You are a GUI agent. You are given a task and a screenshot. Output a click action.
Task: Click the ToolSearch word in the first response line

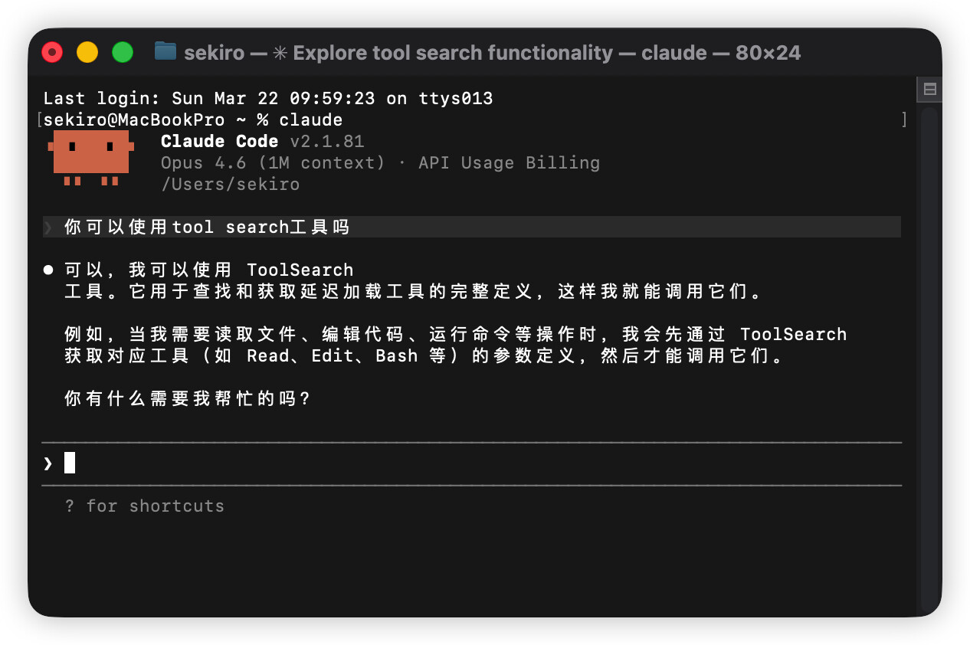(300, 270)
